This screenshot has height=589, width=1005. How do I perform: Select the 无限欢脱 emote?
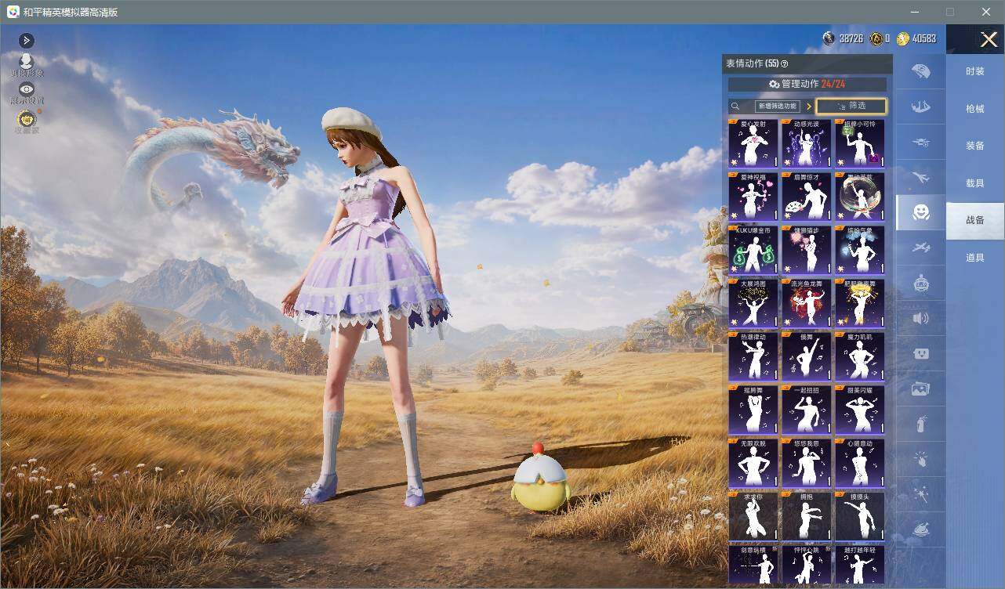(753, 463)
